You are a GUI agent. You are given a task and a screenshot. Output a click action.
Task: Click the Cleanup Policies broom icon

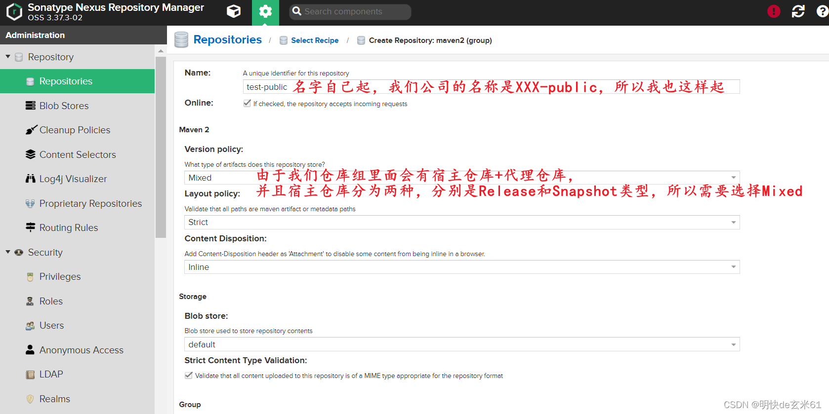click(x=31, y=130)
